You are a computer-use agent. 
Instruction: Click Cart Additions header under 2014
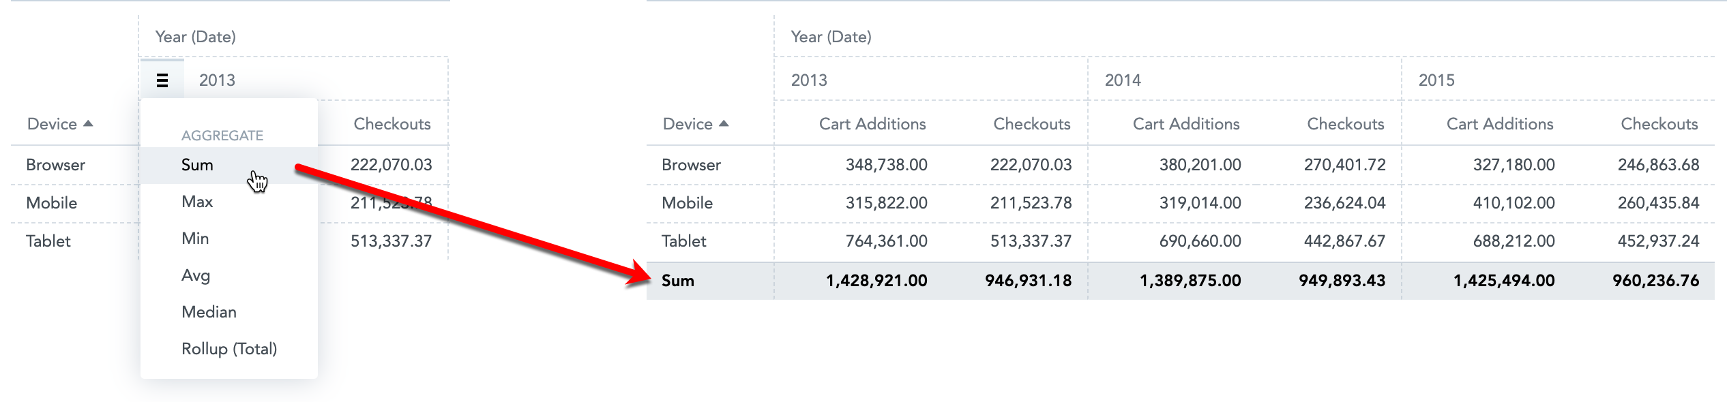pos(1186,124)
